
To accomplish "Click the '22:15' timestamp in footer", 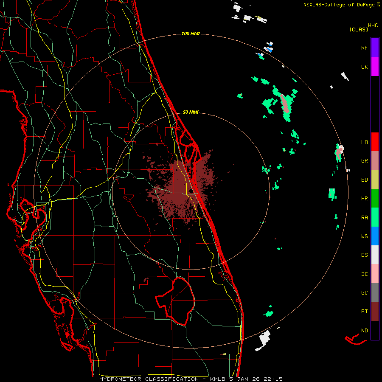I will tap(273, 379).
